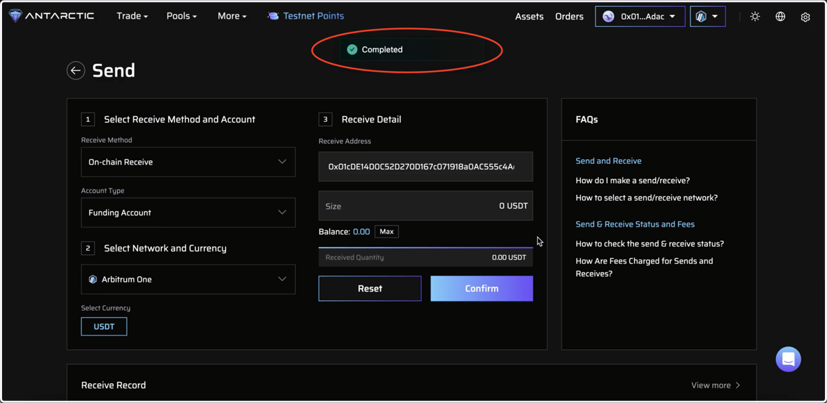Open 'How to select a send/receive network?' FAQ
Screen dimensions: 827x403
(646, 198)
